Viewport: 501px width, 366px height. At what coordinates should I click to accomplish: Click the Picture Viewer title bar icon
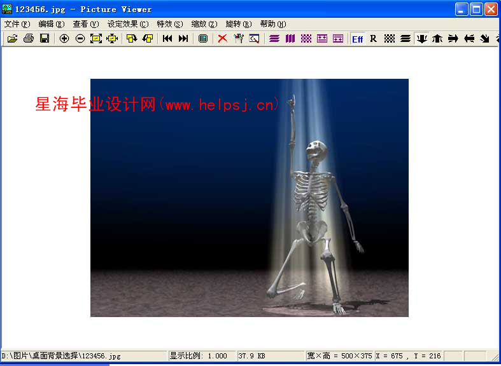coord(7,9)
